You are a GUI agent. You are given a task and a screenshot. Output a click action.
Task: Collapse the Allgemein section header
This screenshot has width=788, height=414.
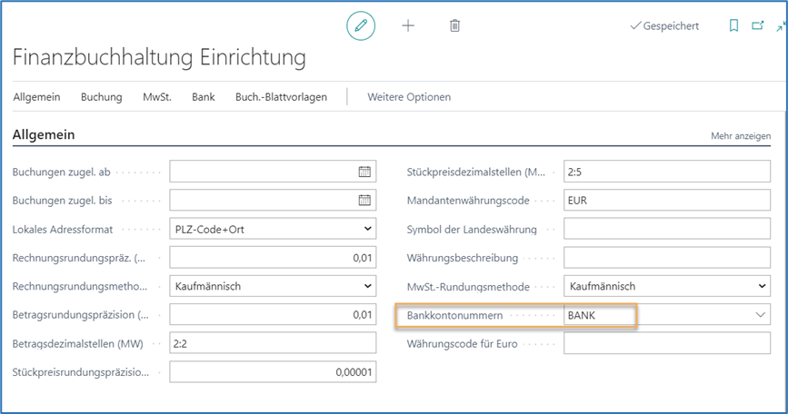click(x=44, y=135)
